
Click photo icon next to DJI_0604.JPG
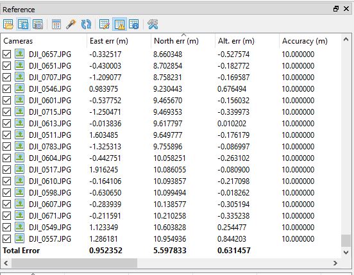coord(20,158)
